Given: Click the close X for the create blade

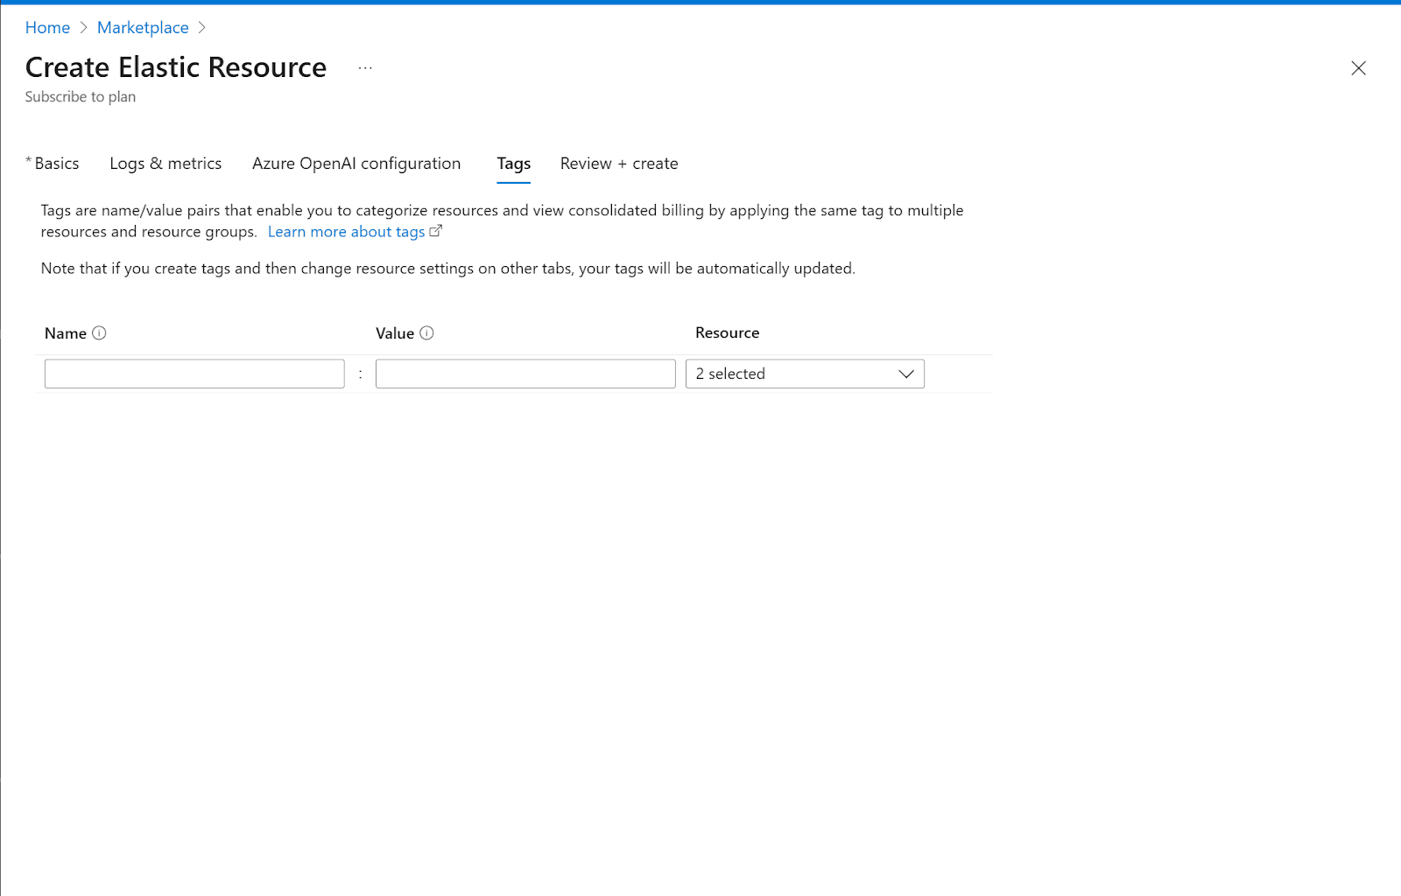Looking at the screenshot, I should point(1358,68).
